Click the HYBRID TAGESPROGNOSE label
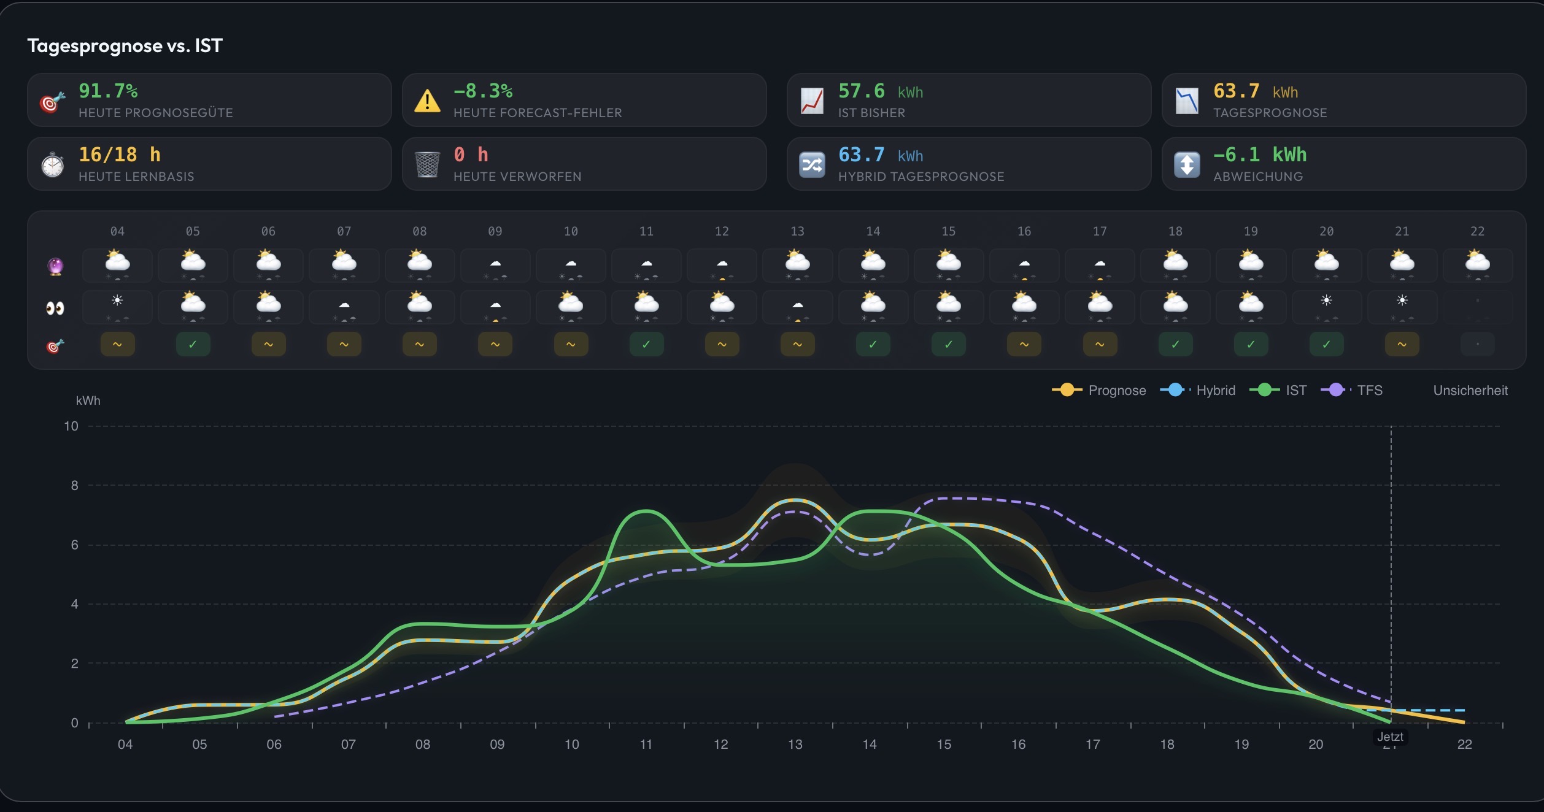Viewport: 1544px width, 812px height. 921,177
